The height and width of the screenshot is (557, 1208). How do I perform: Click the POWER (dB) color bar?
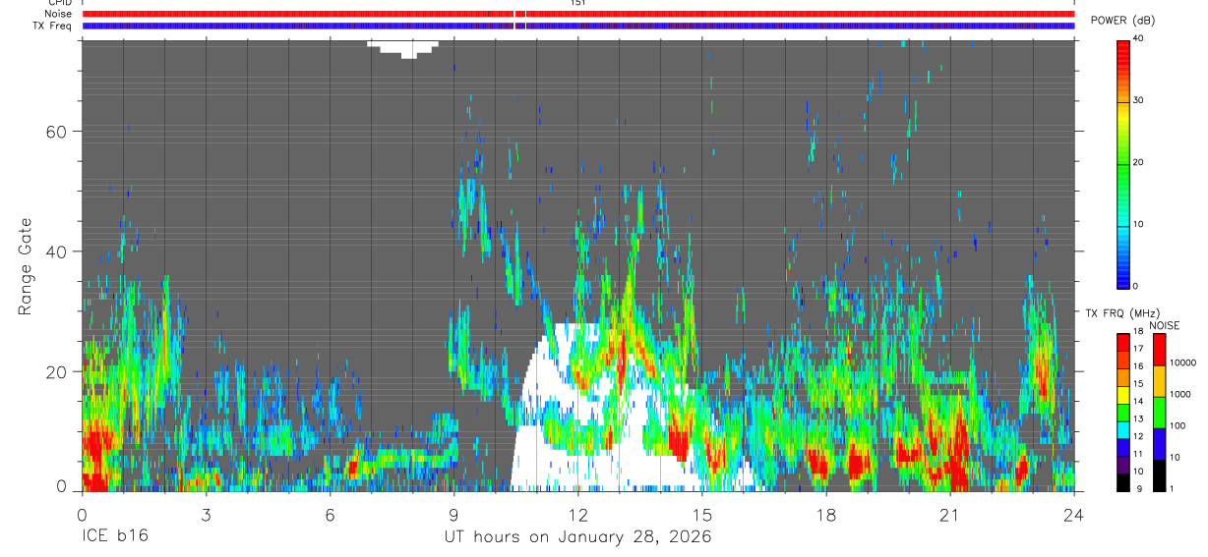[1123, 163]
